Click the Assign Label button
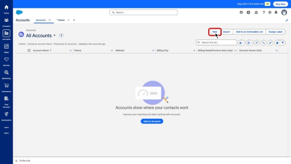This screenshot has width=291, height=164. coord(276,32)
